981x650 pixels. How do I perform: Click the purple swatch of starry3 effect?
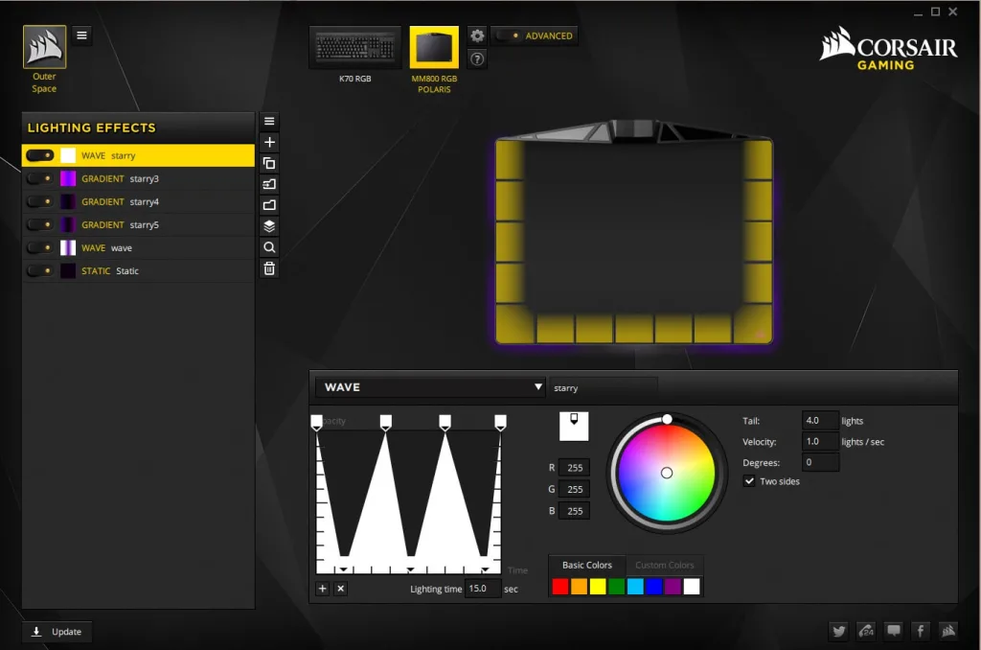(x=68, y=178)
